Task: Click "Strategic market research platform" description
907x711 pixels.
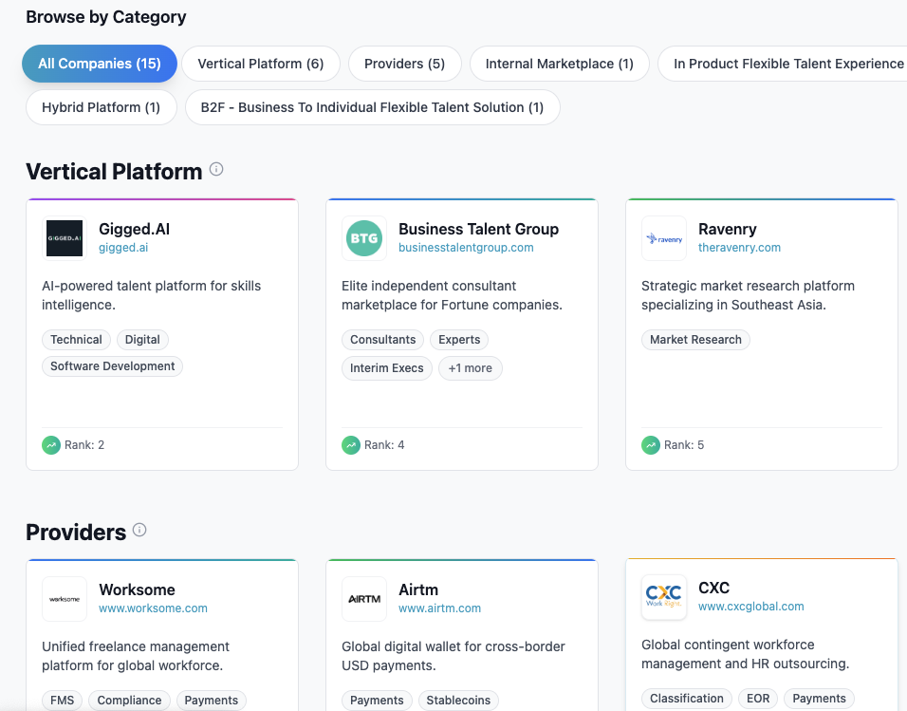Action: click(748, 295)
